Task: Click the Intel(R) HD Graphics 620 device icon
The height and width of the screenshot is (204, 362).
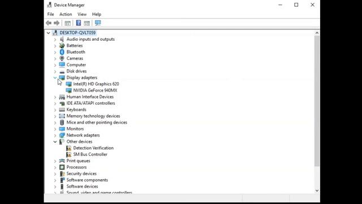Action: pyautogui.click(x=68, y=84)
